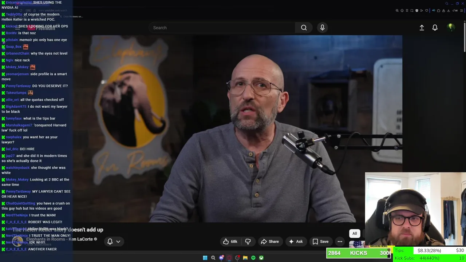Click chat username PennyTardaway asking DO YOU DESERVE IT
This screenshot has width=466, height=262.
tap(19, 86)
